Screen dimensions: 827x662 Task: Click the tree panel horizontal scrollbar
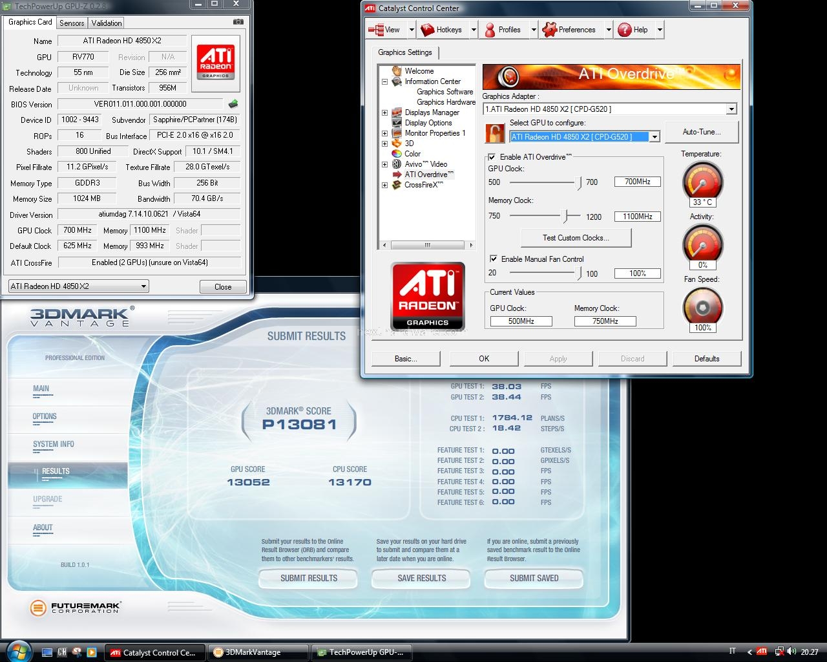[427, 245]
